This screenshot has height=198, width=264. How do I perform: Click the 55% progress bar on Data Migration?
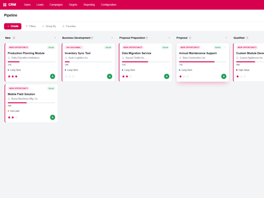pos(146,62)
